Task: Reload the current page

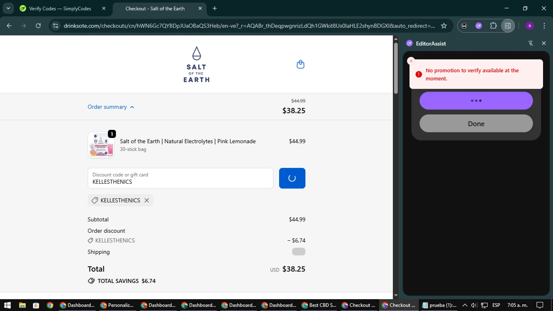Action: [38, 26]
